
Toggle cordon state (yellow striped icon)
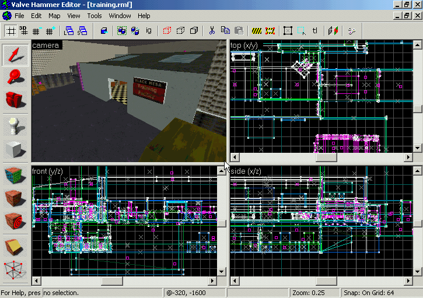pyautogui.click(x=257, y=31)
